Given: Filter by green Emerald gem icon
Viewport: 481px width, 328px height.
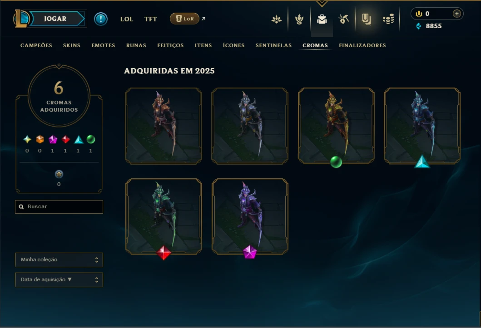Looking at the screenshot, I should click(91, 139).
